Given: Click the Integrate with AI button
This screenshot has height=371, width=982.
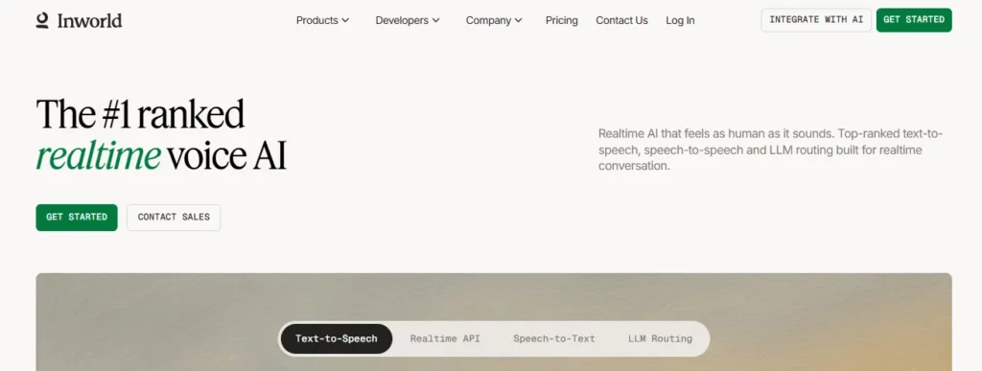Looking at the screenshot, I should [x=816, y=20].
